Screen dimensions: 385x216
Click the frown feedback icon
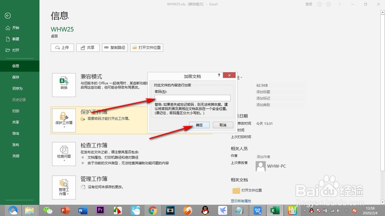(328, 4)
